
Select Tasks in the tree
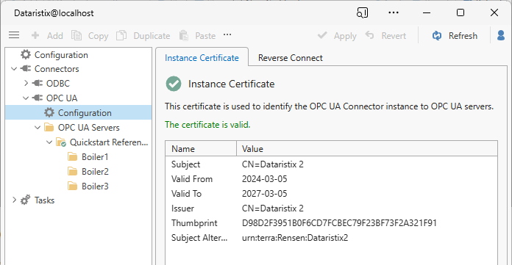pyautogui.click(x=44, y=200)
